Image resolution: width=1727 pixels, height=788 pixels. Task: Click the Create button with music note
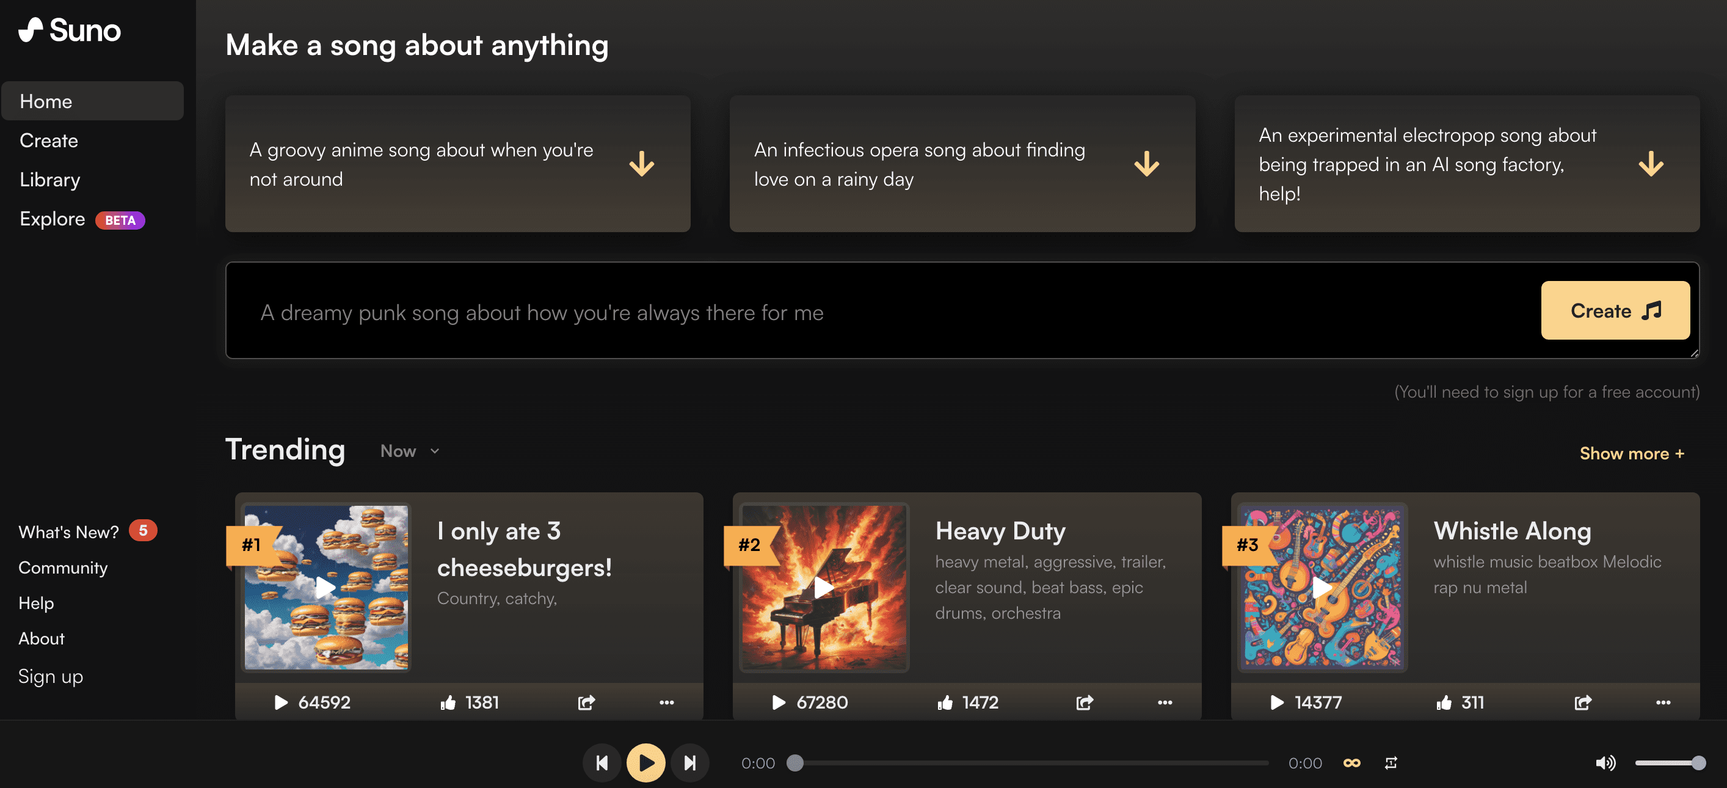1615,310
